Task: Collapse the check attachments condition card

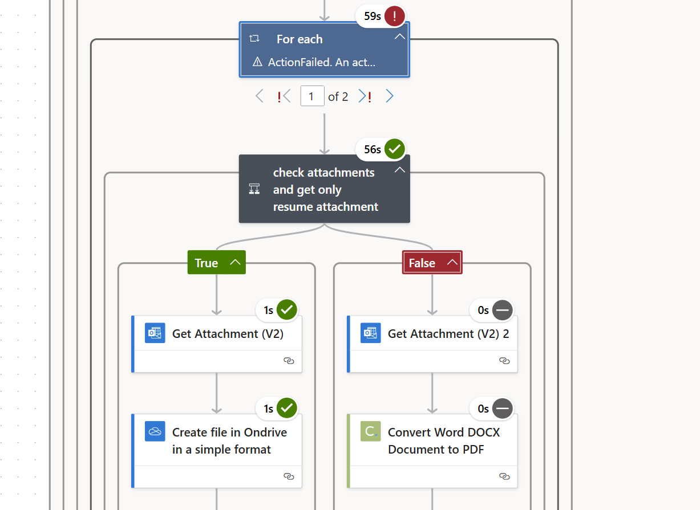Action: pyautogui.click(x=400, y=170)
